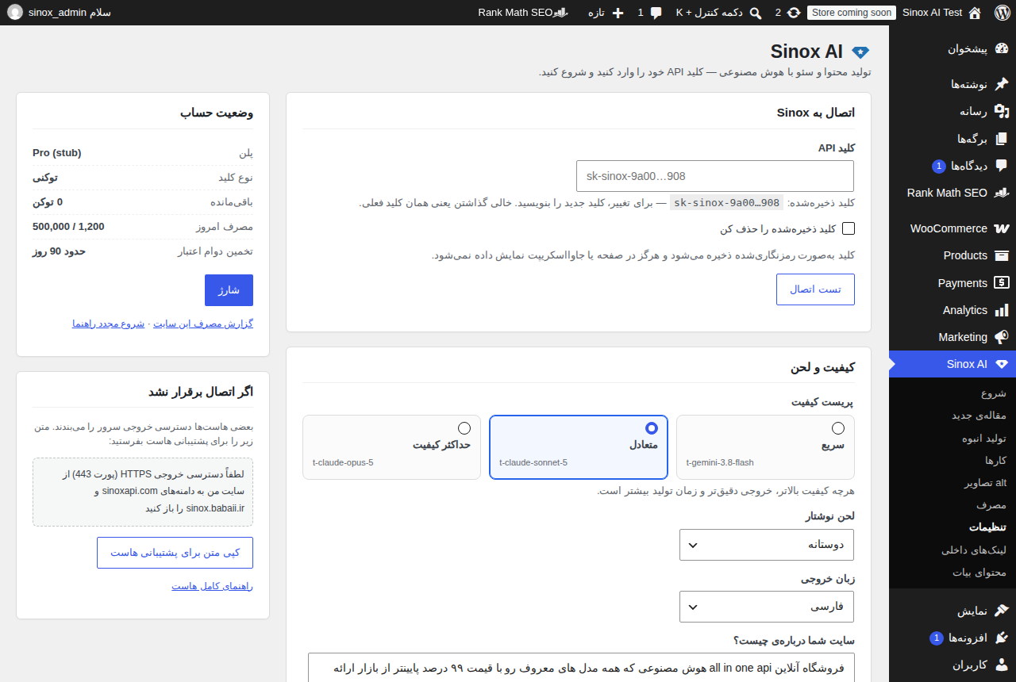Click the API key input field
The width and height of the screenshot is (1016, 682).
coord(715,176)
